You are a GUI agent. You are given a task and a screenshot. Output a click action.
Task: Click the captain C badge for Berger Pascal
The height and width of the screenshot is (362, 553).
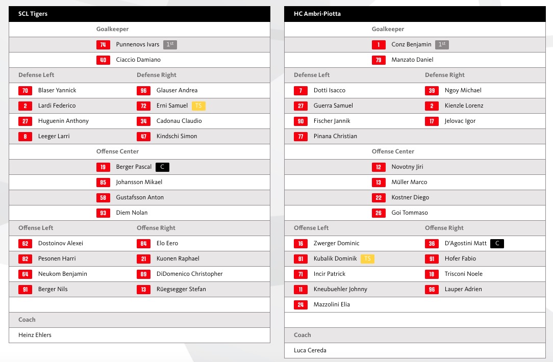162,167
